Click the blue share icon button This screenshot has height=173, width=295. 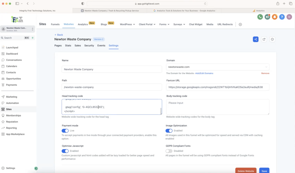[256, 39]
